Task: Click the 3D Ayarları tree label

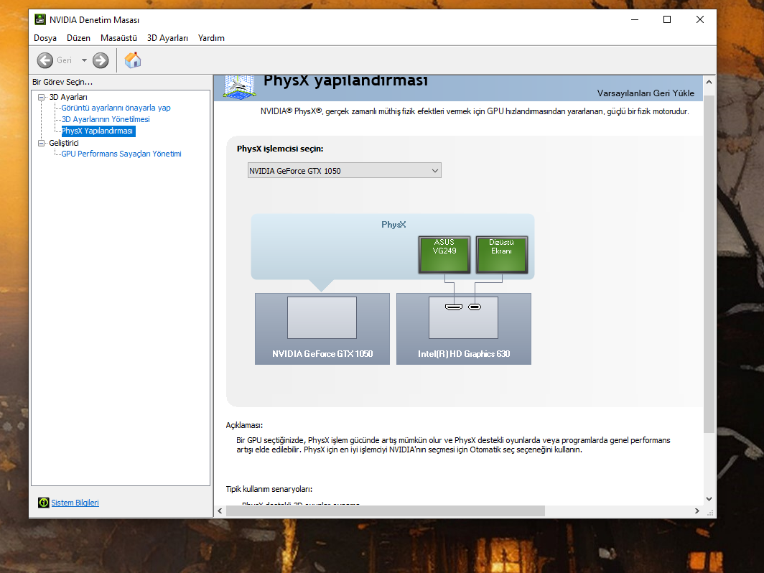Action: click(x=68, y=97)
